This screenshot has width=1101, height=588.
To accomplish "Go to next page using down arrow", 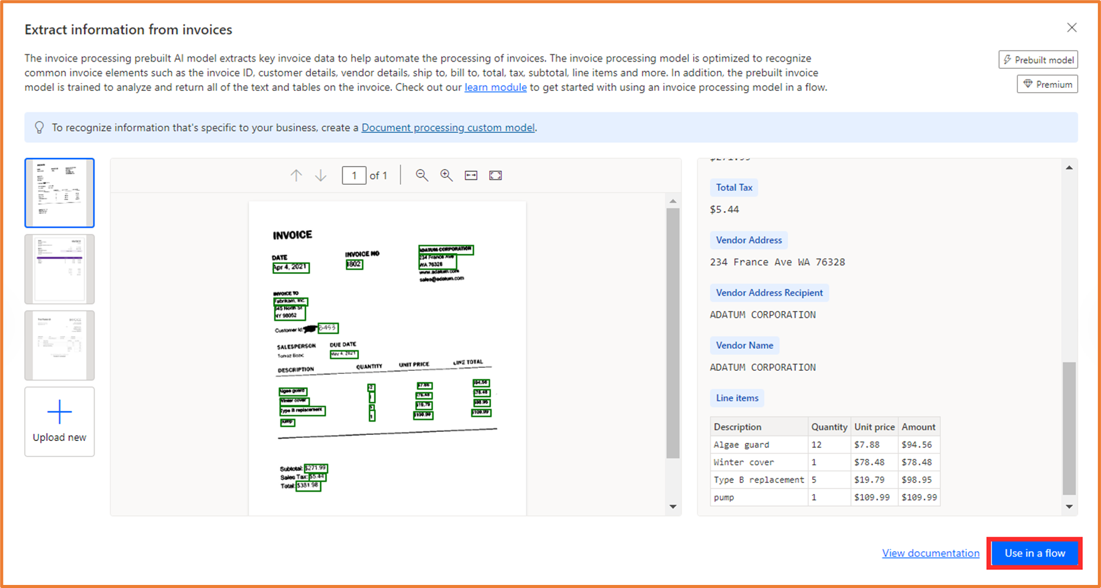I will click(x=321, y=175).
